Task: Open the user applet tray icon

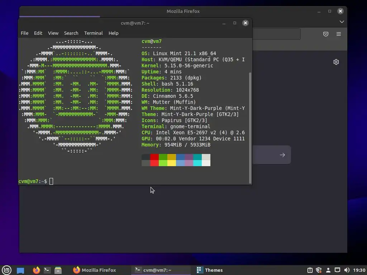Action: 328,270
